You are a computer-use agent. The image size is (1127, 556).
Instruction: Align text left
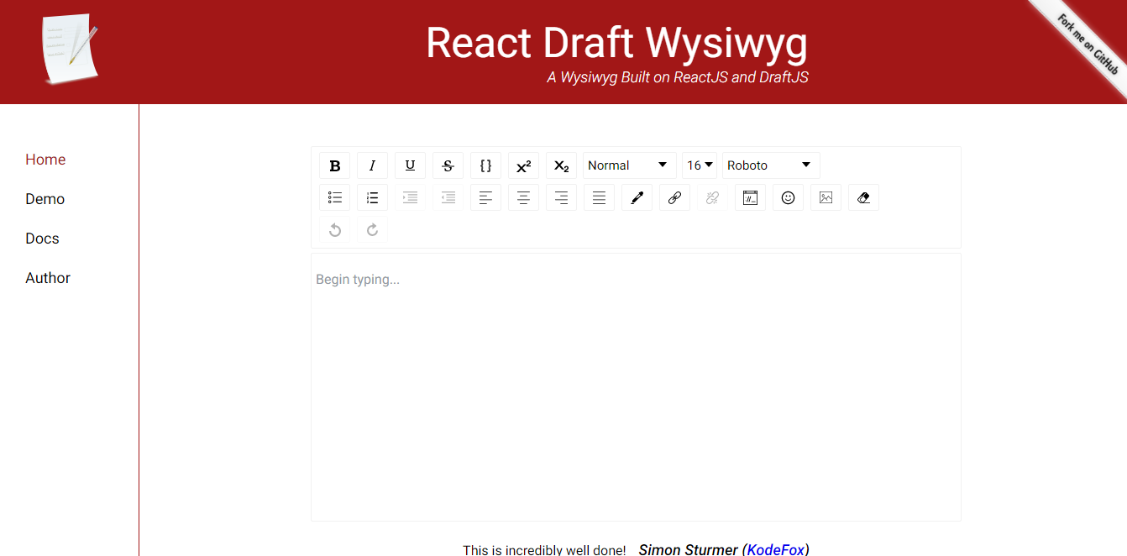485,197
